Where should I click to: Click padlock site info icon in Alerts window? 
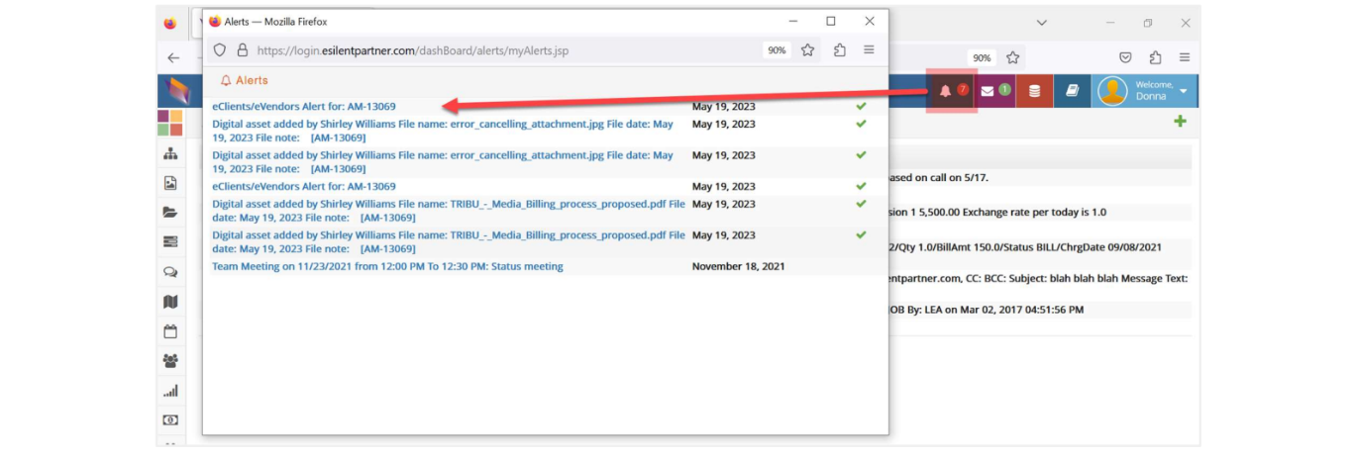(x=242, y=50)
